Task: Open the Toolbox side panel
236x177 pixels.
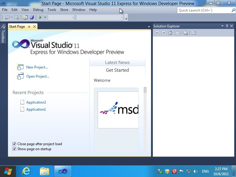Action: click(x=3, y=33)
